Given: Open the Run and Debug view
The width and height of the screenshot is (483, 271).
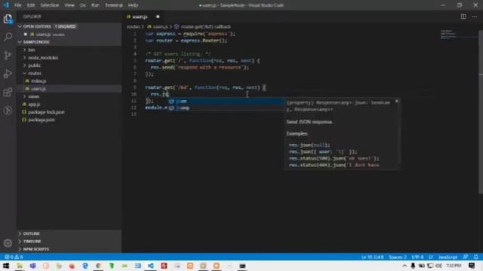Looking at the screenshot, I should pyautogui.click(x=8, y=74).
